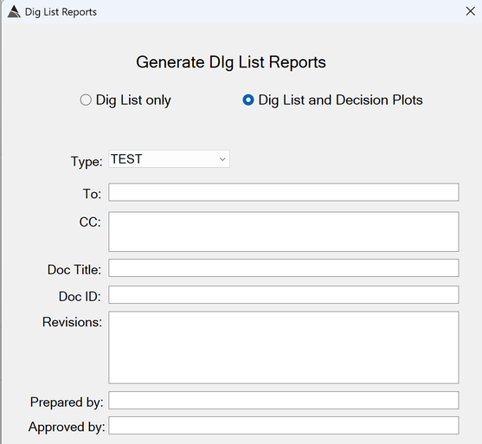
Task: Open the Type combo box showing TEST
Action: [169, 159]
